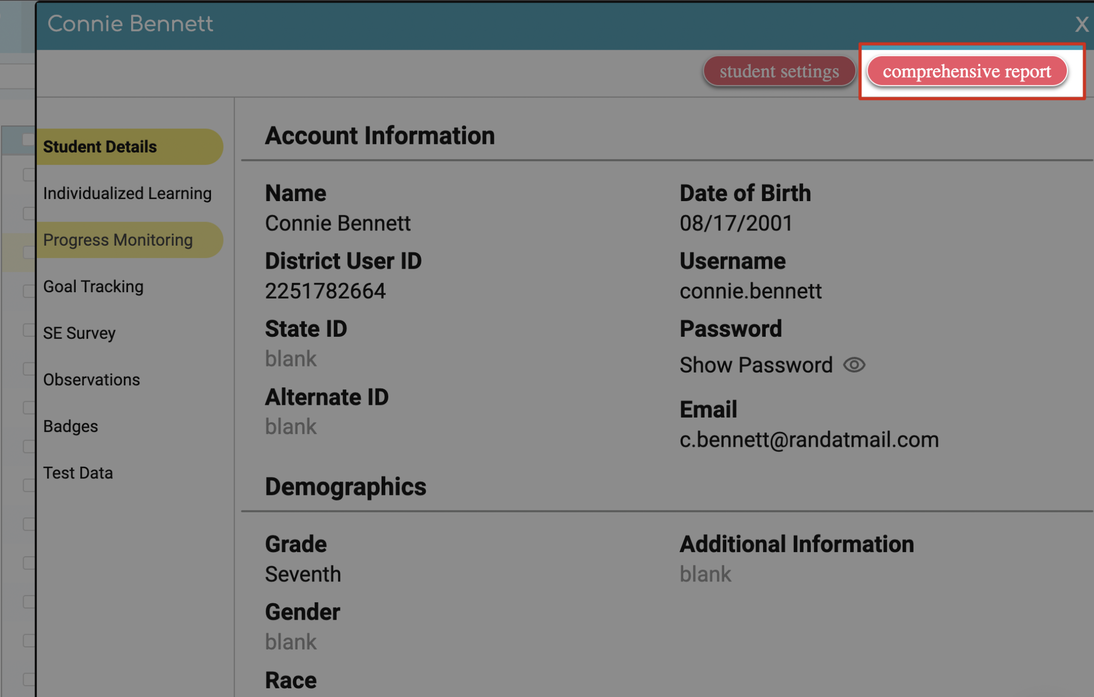Click the Show Password text
The width and height of the screenshot is (1094, 697).
[x=755, y=365]
